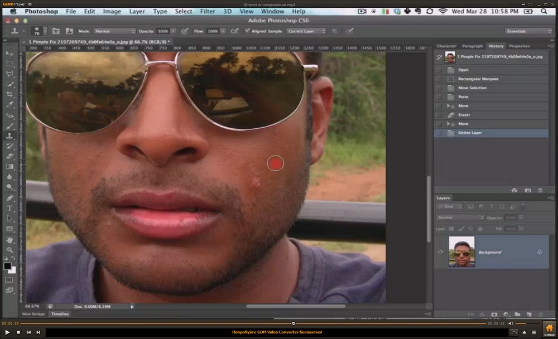
Task: Select the Hand tool
Action: point(9,239)
